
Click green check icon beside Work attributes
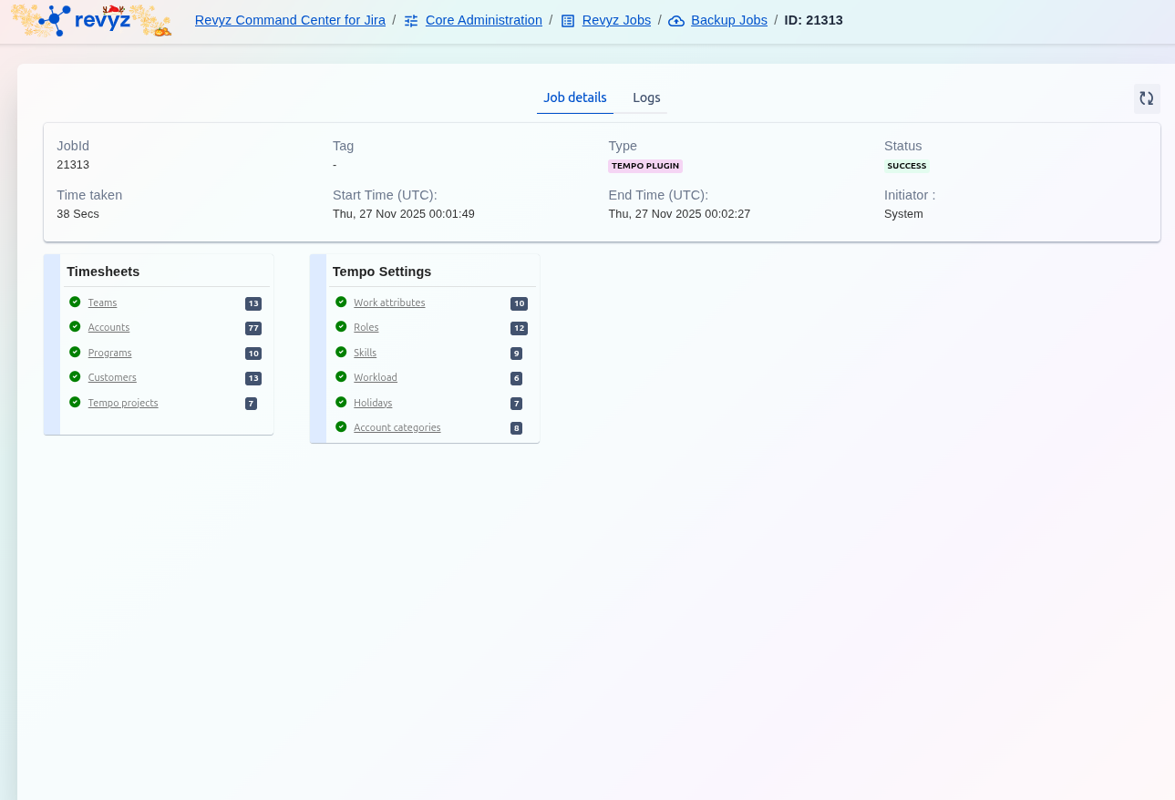point(341,302)
